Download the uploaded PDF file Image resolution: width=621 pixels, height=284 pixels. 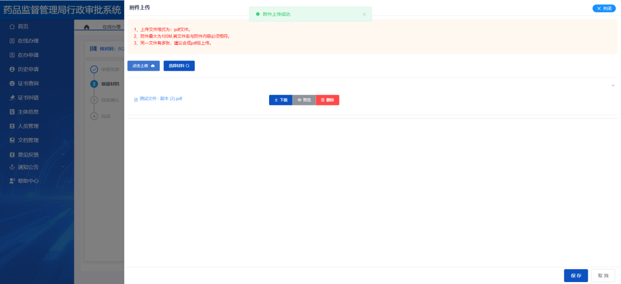tap(280, 100)
